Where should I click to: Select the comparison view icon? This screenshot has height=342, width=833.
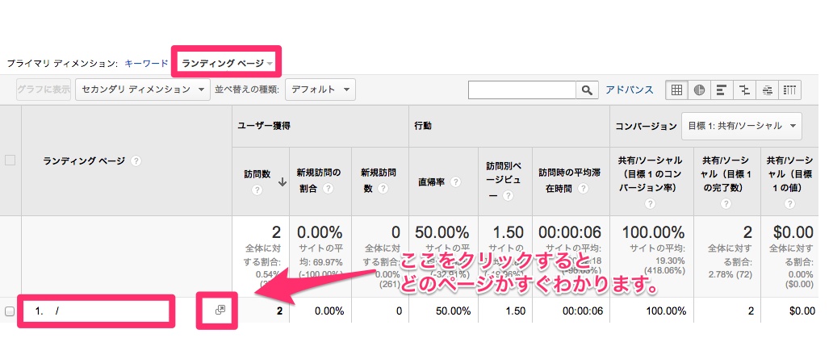[x=744, y=90]
